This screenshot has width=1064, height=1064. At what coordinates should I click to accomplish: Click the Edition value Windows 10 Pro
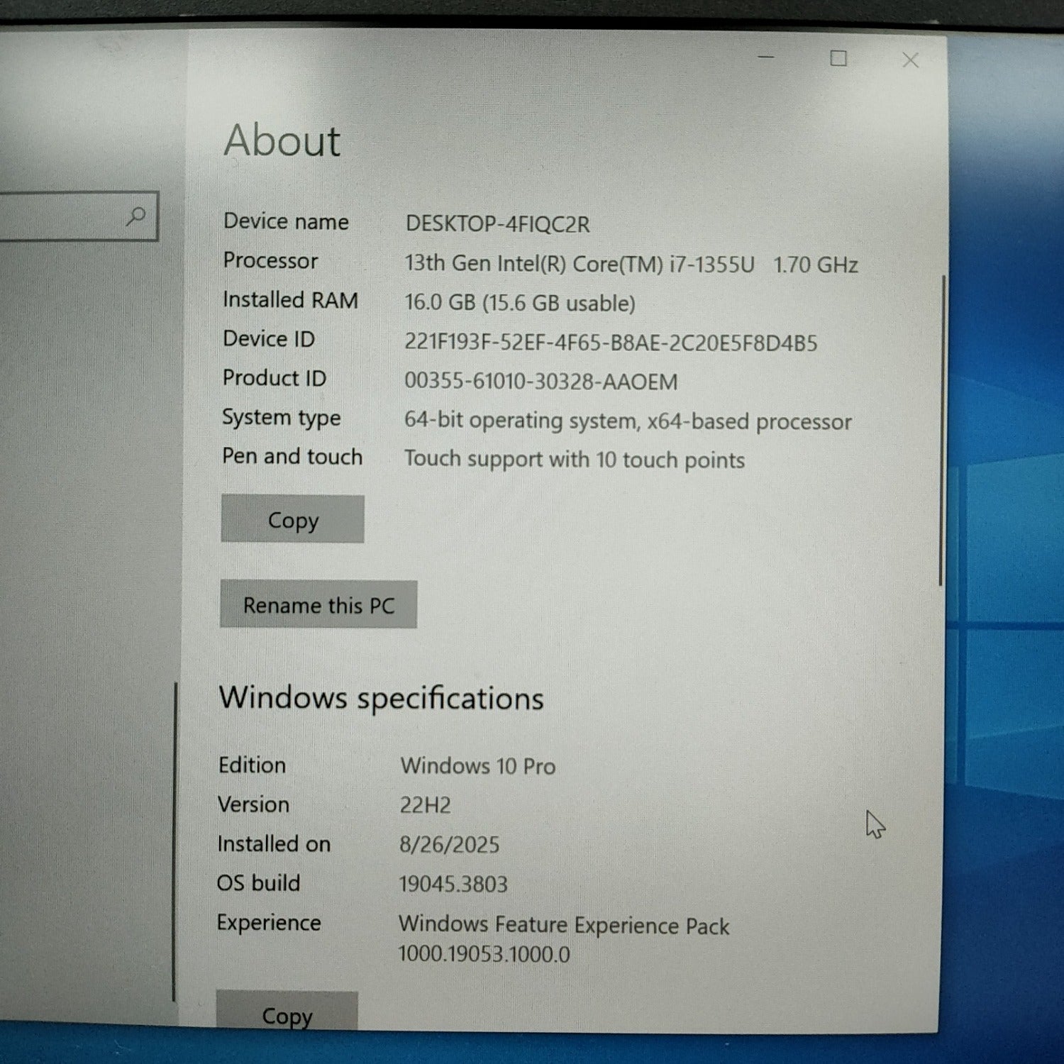(477, 766)
